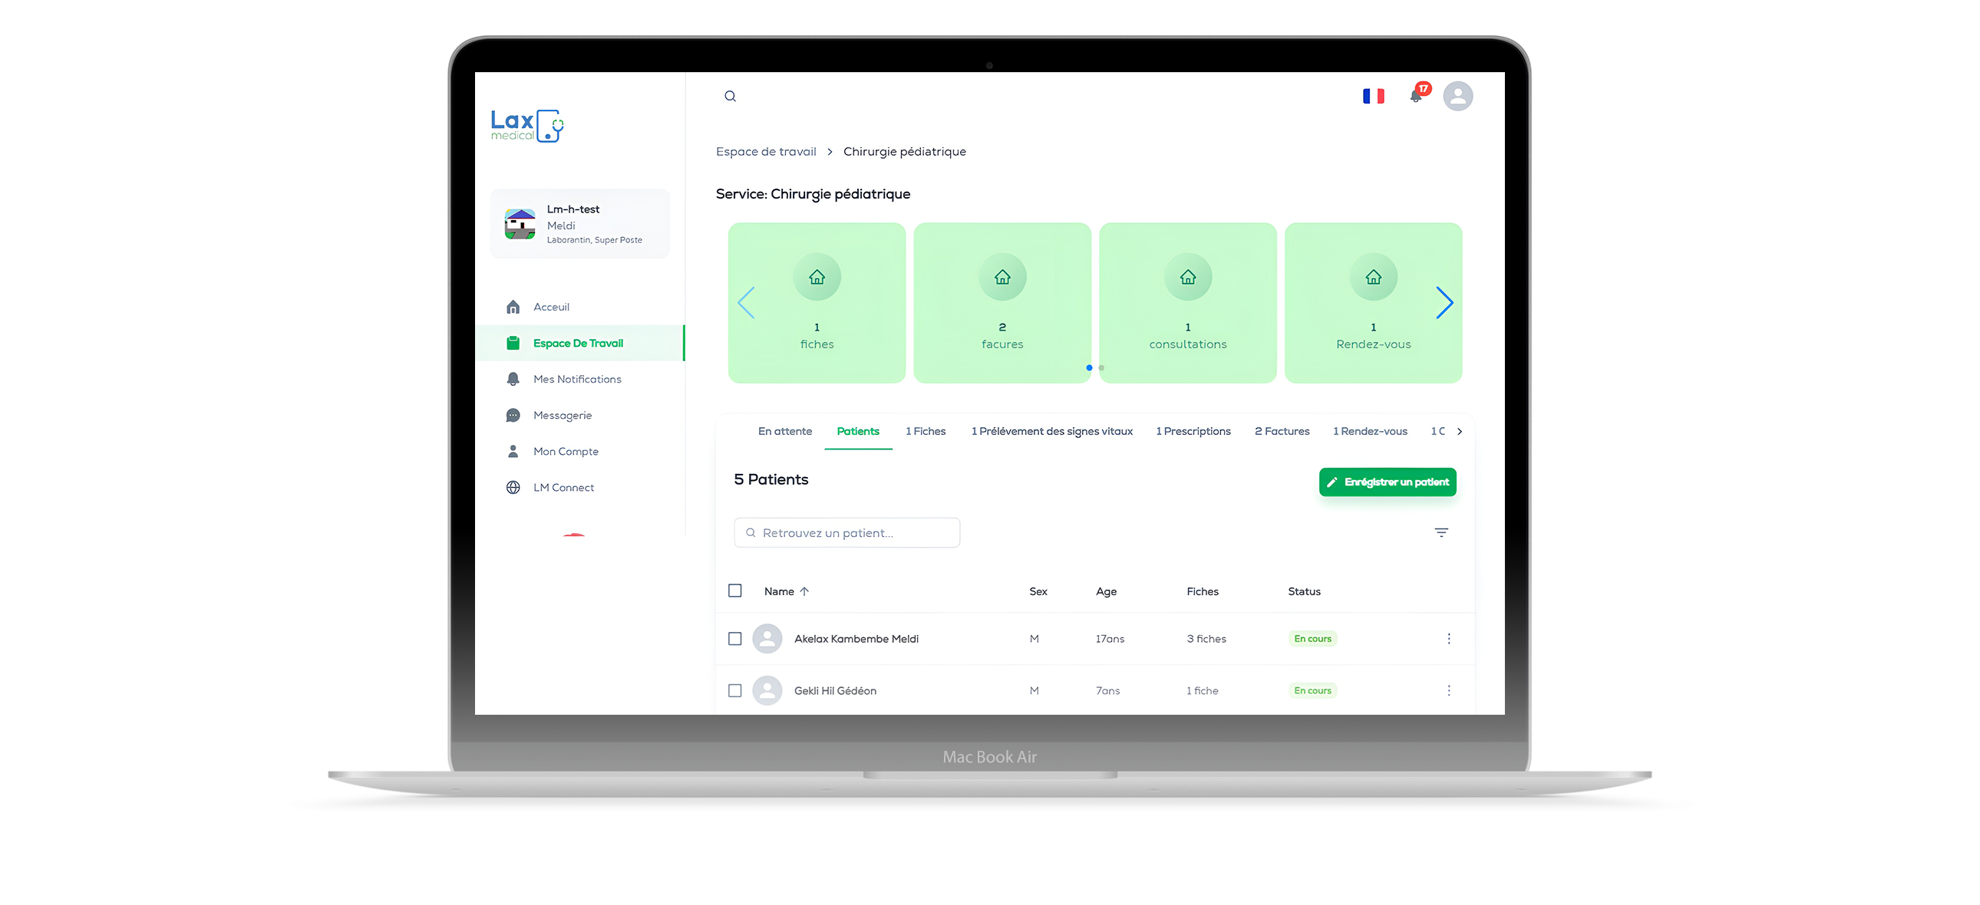Click the filter list icon above table

(1440, 532)
